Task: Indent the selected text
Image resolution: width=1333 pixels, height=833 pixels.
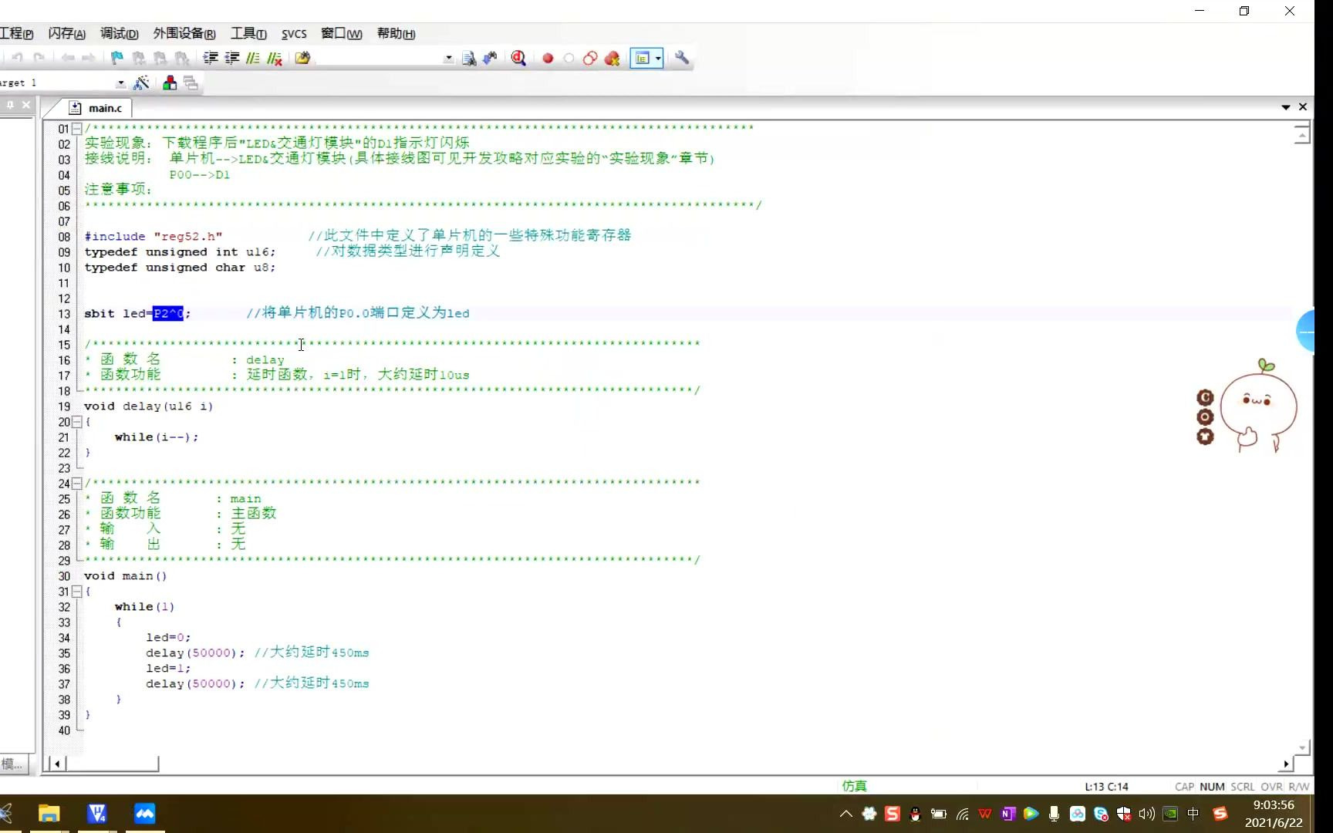Action: click(210, 58)
